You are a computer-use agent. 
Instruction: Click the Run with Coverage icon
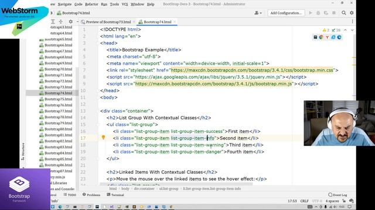(x=326, y=13)
